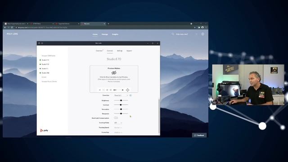Select Studio E70 in device list
The height and width of the screenshot is (162, 288).
tap(45, 60)
